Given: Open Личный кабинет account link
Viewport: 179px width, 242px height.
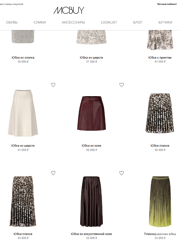Looking at the screenshot, I should [167, 4].
